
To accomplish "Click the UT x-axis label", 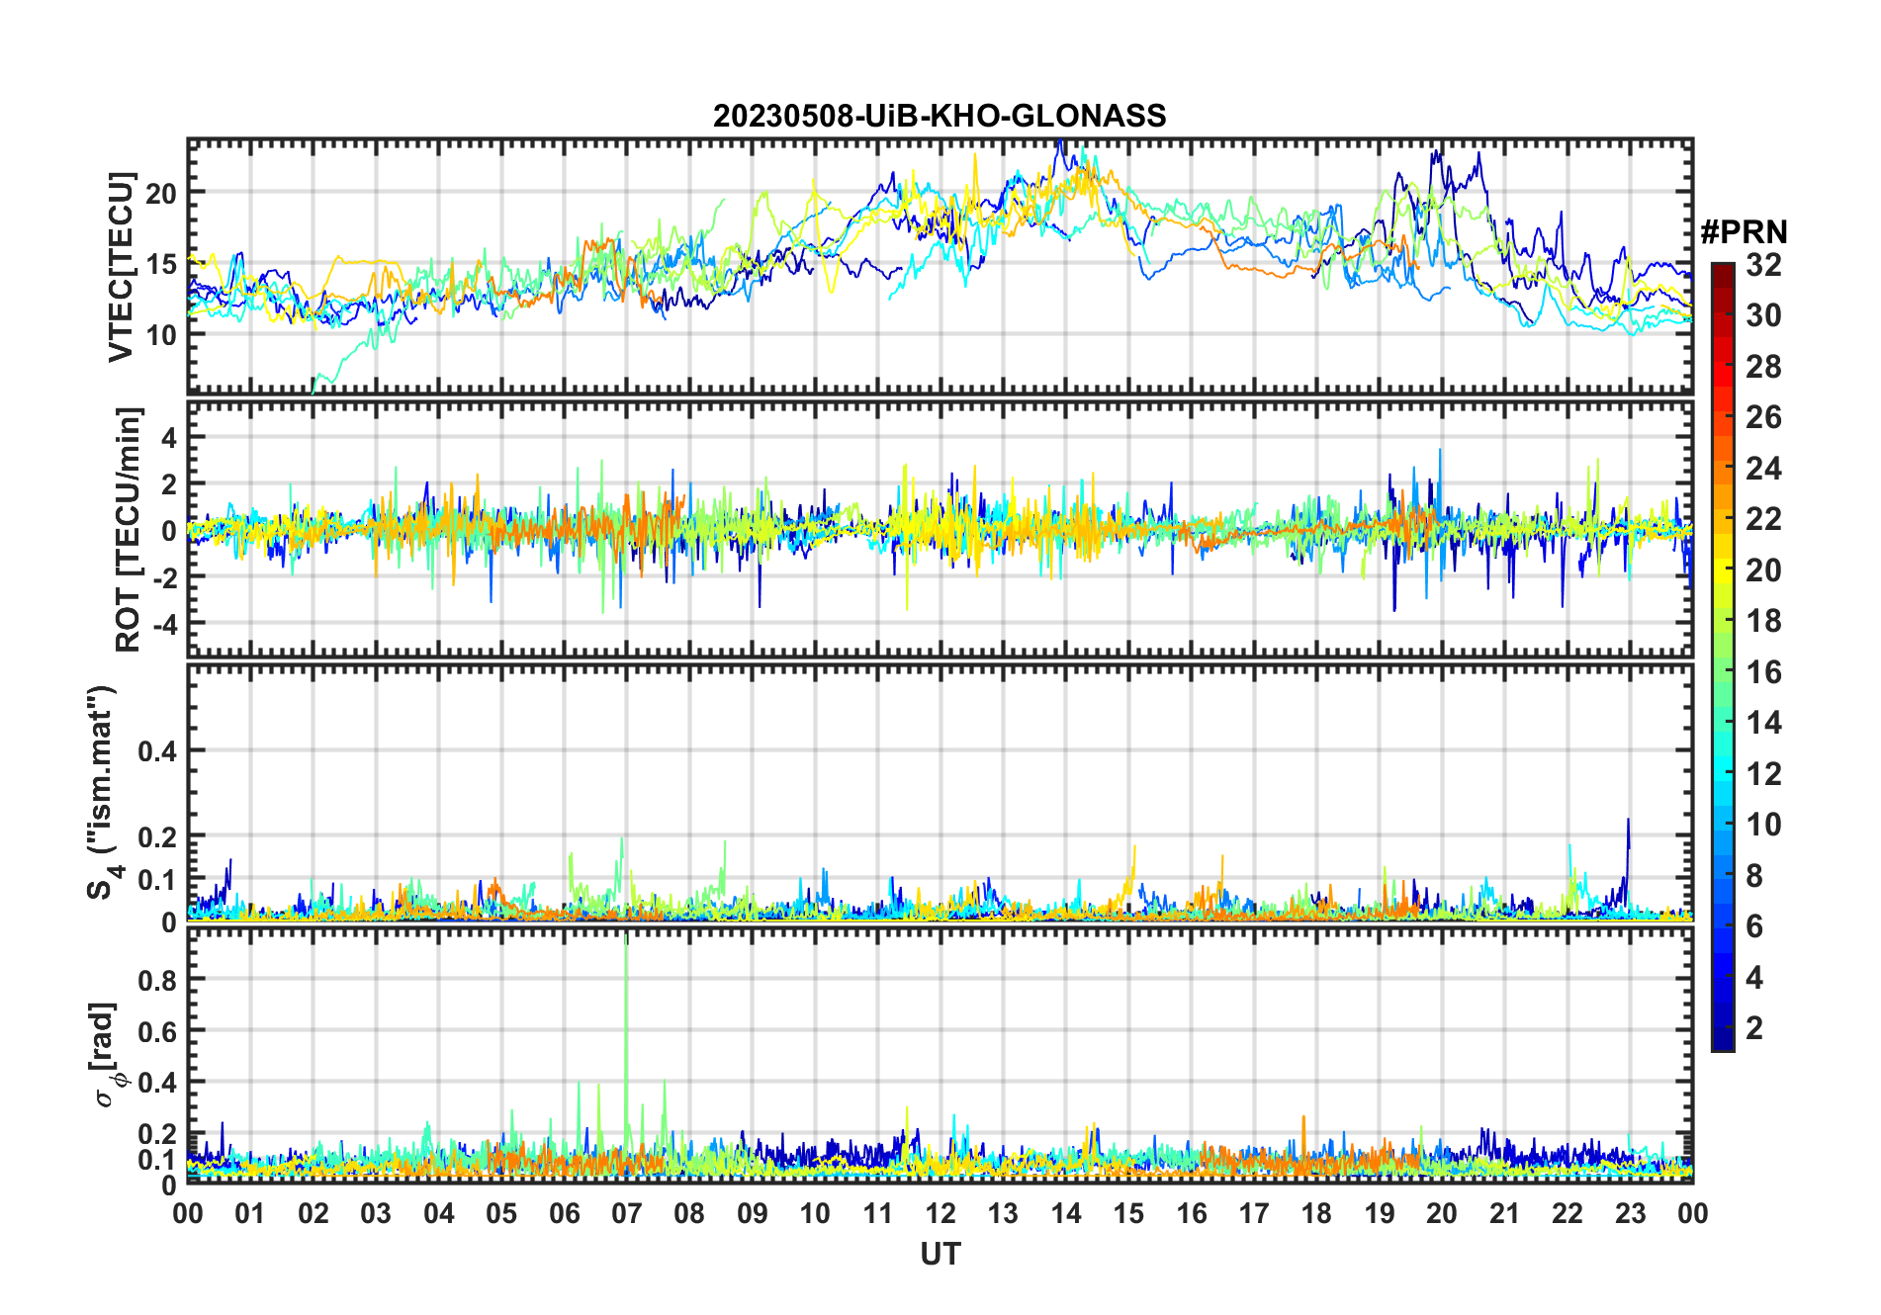I will (940, 1255).
